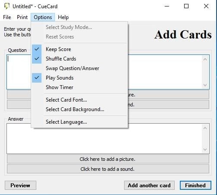Choose Select Card Background... entry
217x195 pixels.
click(80, 109)
